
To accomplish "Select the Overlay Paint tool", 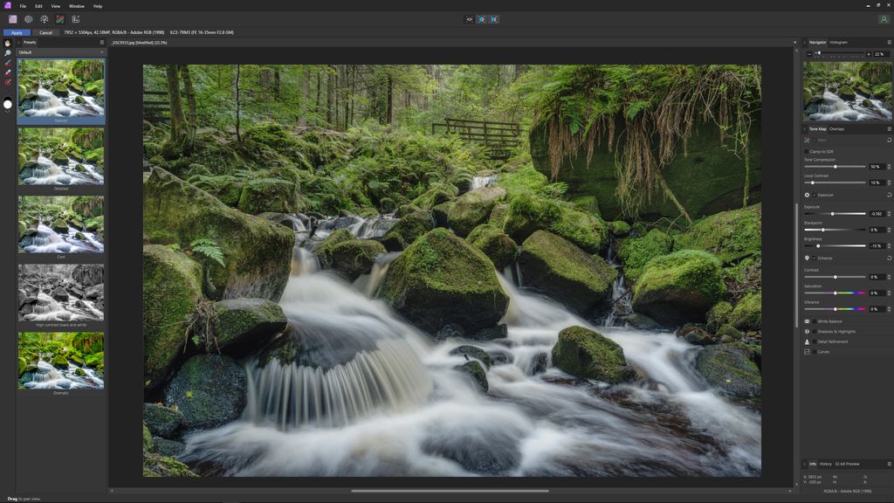I will coord(6,62).
